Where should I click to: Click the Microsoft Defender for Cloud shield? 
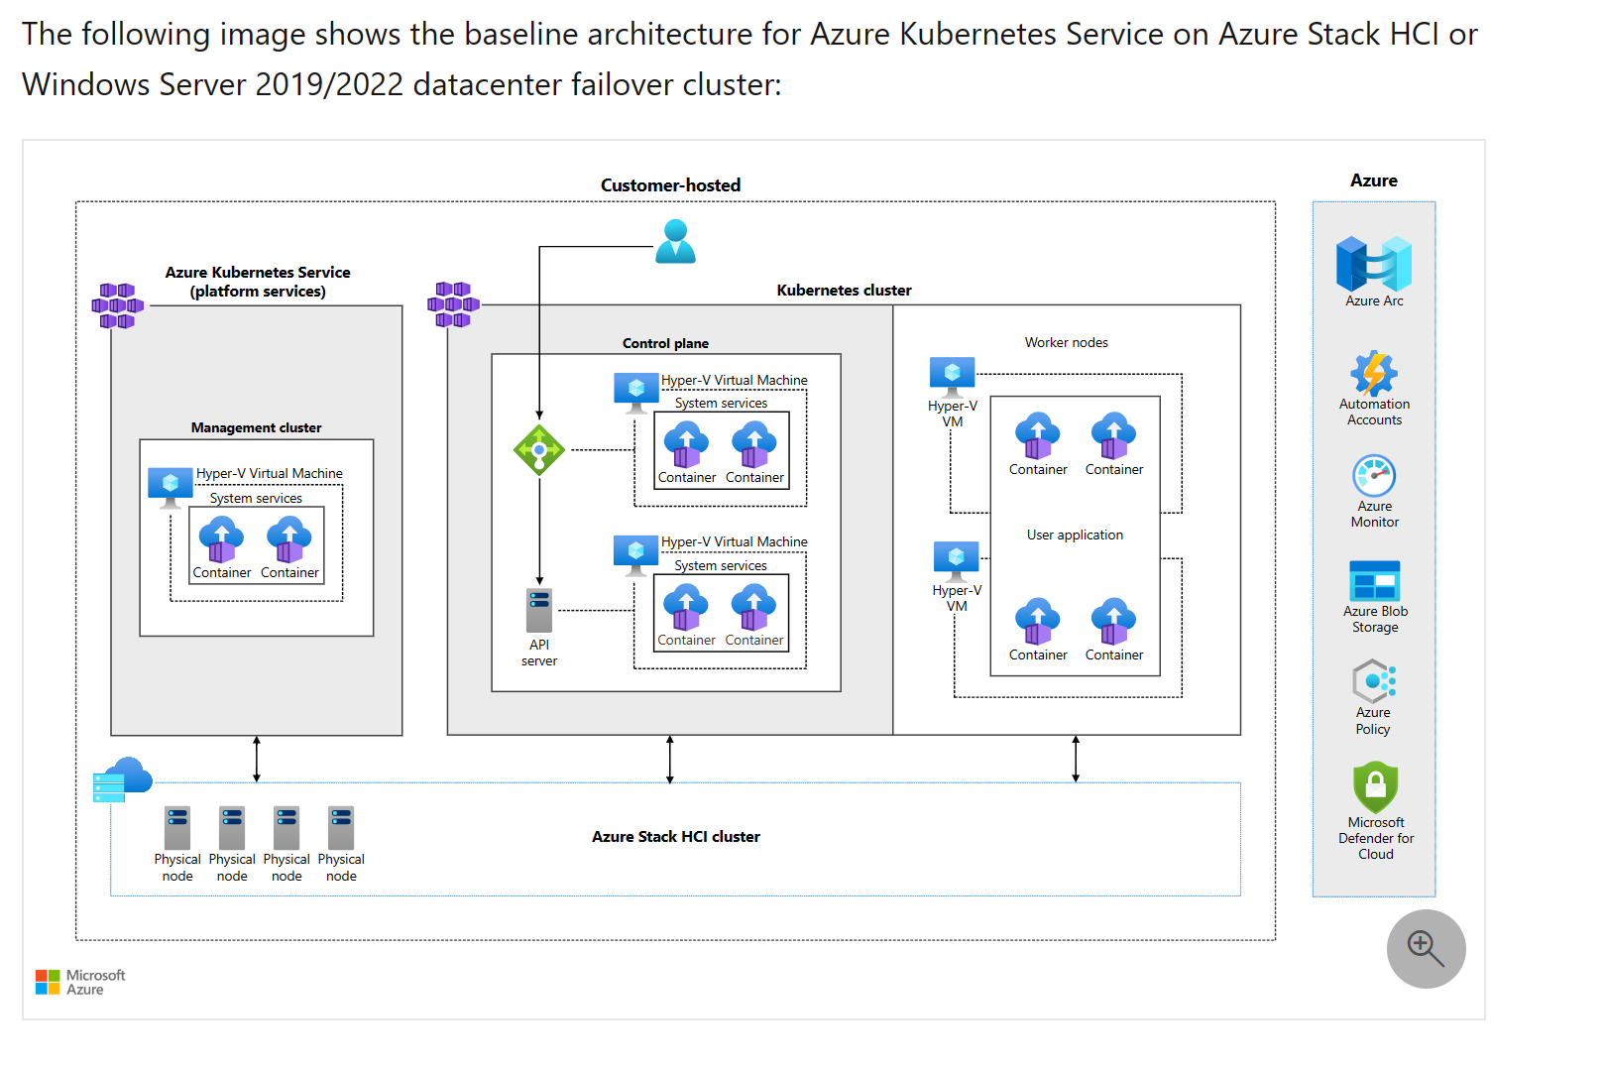[x=1376, y=787]
